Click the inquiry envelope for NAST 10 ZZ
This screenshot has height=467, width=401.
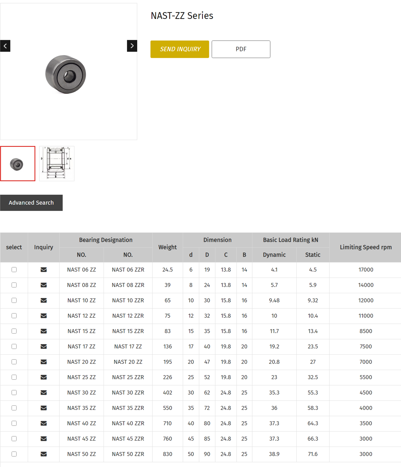[44, 300]
